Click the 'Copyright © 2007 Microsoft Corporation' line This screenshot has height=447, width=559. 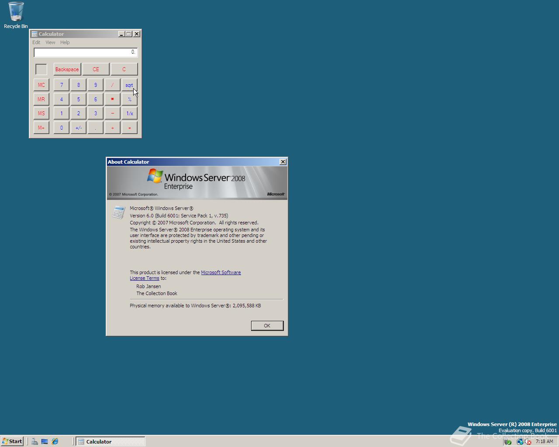pyautogui.click(x=194, y=223)
